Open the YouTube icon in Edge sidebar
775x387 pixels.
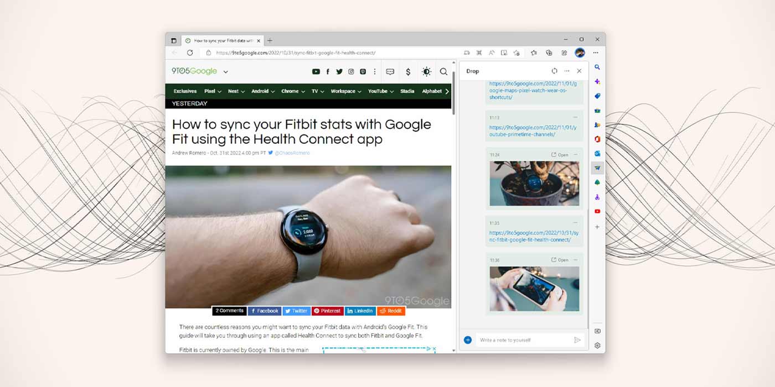597,211
